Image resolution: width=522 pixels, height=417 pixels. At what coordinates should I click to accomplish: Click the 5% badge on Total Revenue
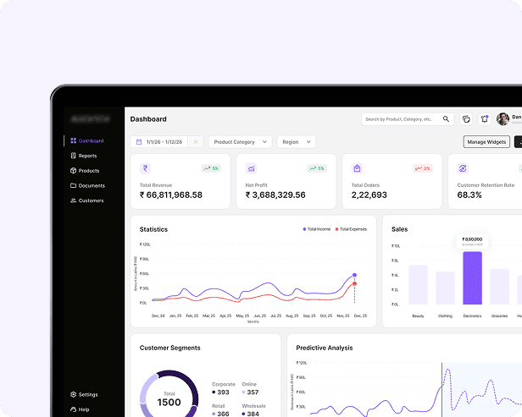coord(211,168)
